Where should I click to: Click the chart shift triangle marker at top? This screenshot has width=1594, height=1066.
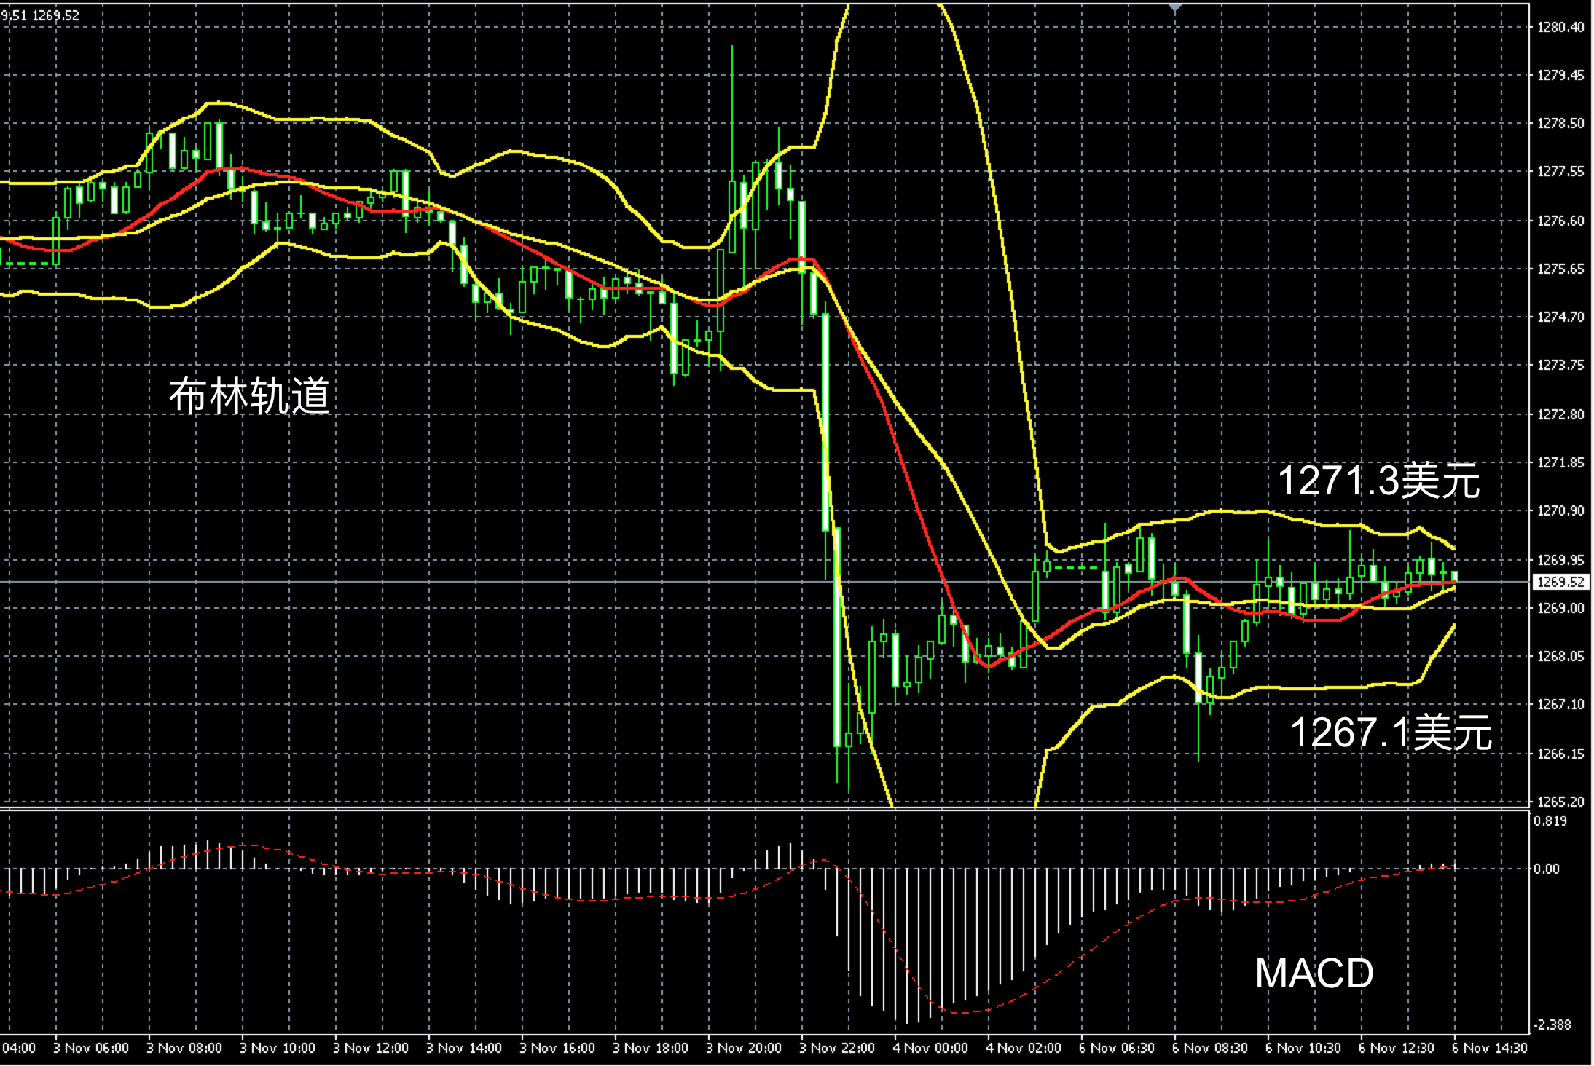coord(1174,7)
